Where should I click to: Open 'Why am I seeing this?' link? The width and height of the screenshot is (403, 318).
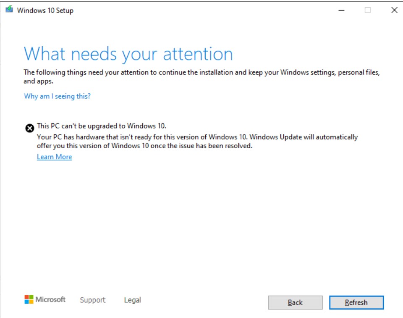click(x=57, y=96)
